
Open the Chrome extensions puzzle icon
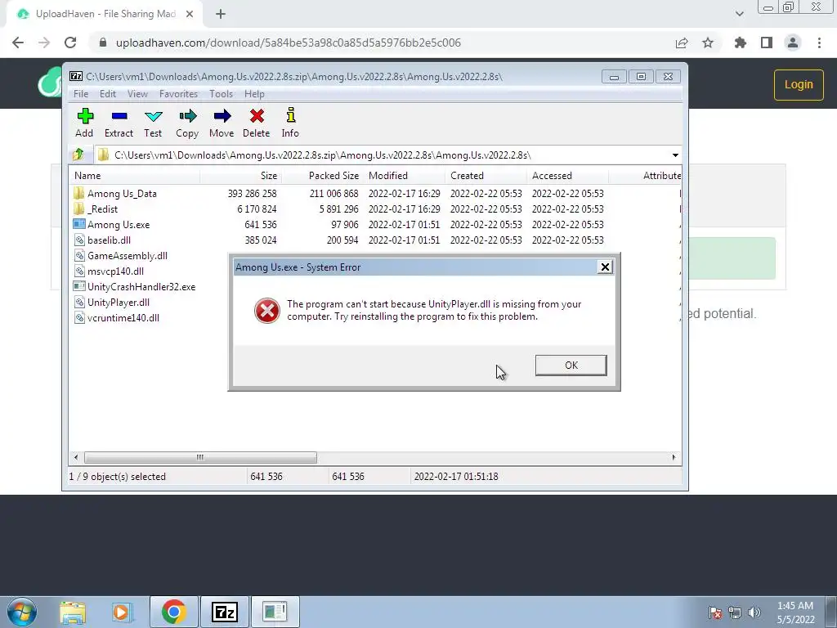741,43
